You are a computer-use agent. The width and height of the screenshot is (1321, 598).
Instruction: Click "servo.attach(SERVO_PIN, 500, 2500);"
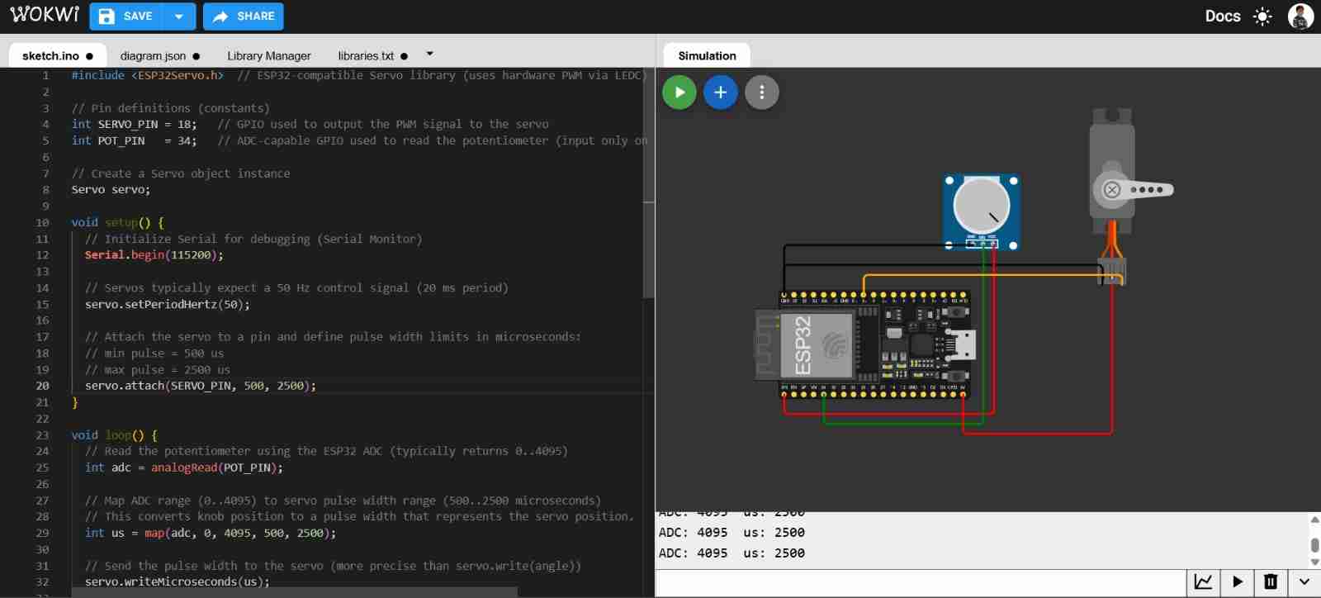(200, 386)
